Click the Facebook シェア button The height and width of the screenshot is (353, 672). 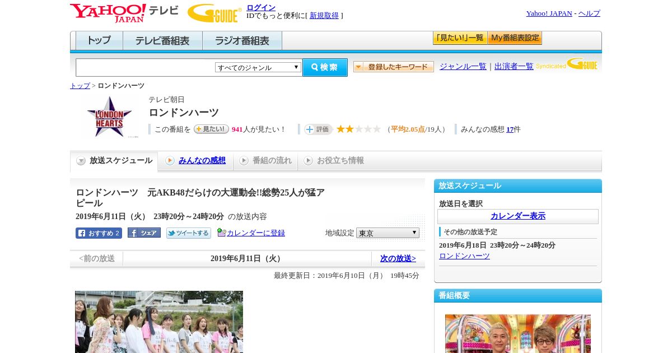click(144, 233)
